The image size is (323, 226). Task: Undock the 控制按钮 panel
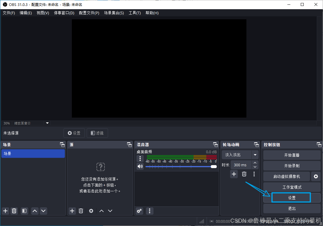pyautogui.click(x=319, y=145)
